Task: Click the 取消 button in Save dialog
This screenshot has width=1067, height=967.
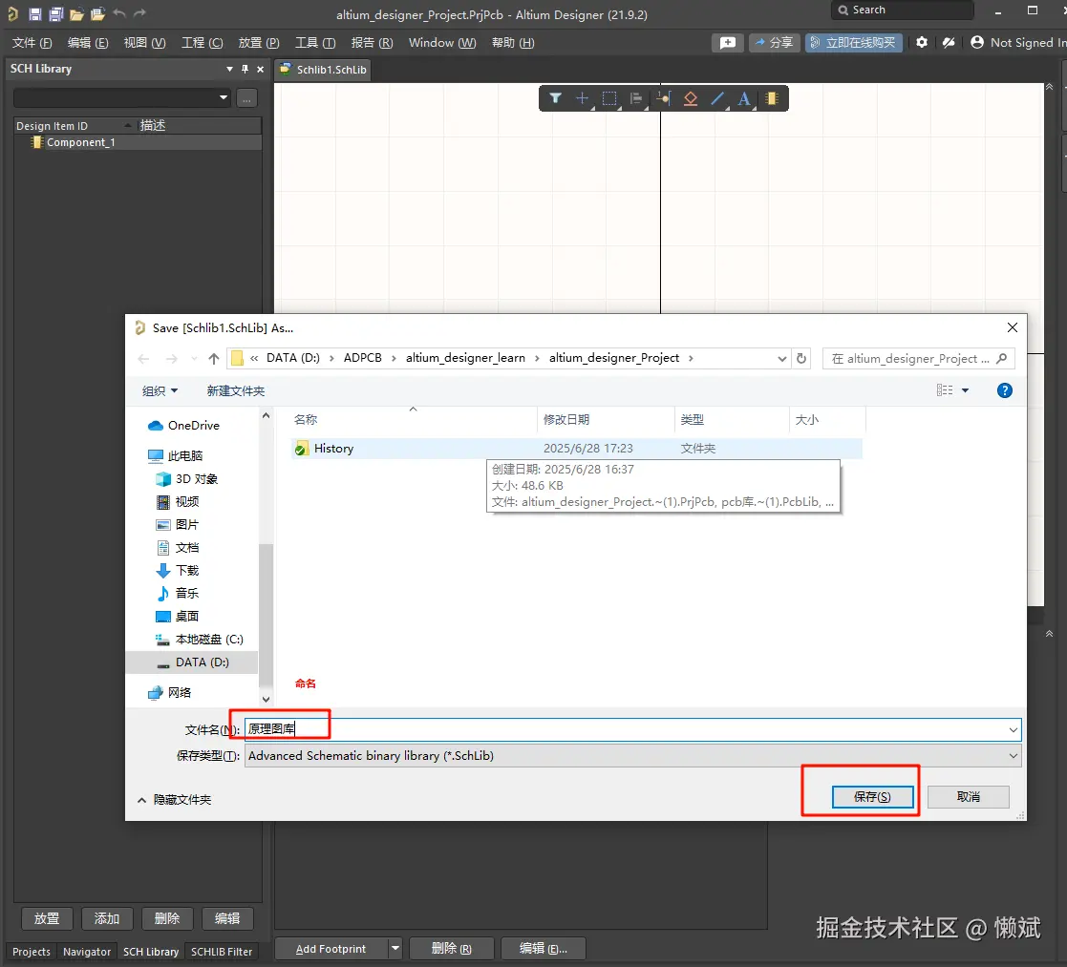Action: point(968,797)
